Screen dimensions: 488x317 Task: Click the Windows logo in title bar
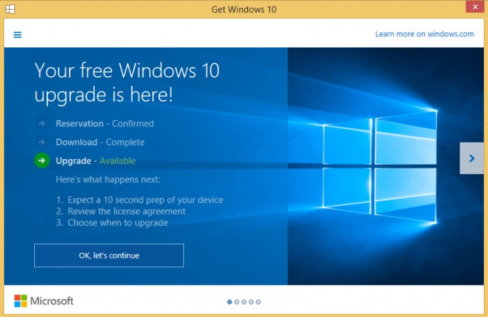[x=10, y=9]
